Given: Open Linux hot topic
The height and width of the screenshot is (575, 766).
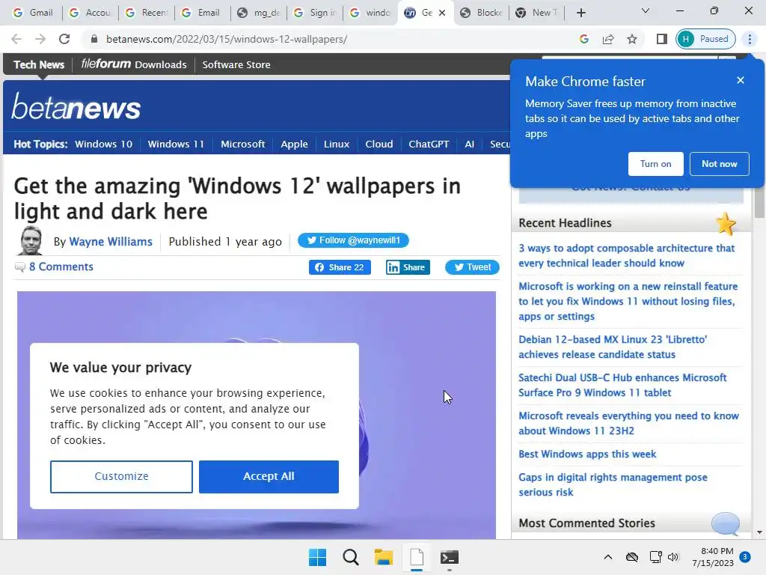Looking at the screenshot, I should click(337, 144).
